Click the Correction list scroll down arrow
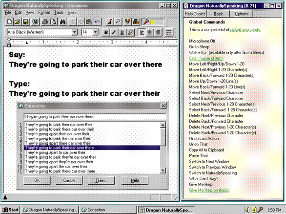The image size is (286, 214). click(x=163, y=171)
